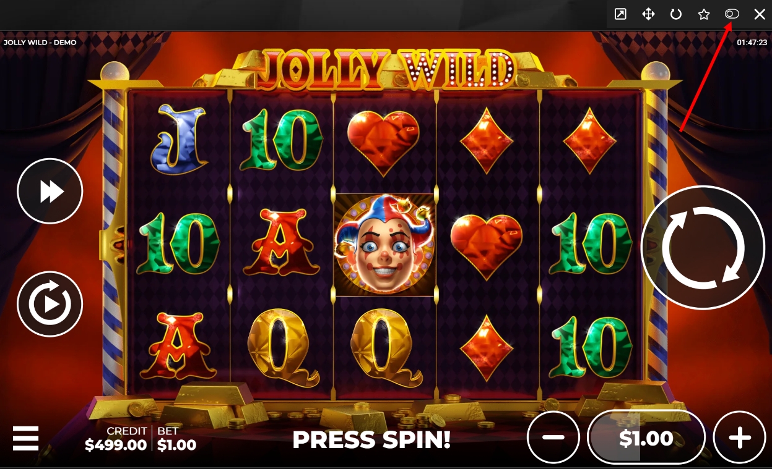Image resolution: width=772 pixels, height=469 pixels.
Task: Increase the bet with the plus button
Action: coord(739,437)
